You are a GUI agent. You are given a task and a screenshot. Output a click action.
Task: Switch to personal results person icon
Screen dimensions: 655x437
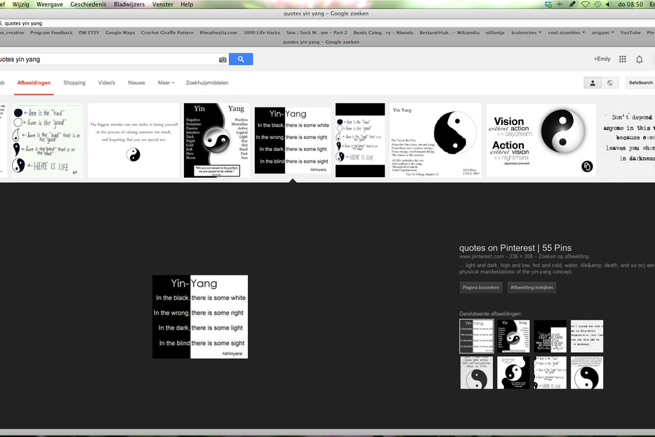pos(593,83)
